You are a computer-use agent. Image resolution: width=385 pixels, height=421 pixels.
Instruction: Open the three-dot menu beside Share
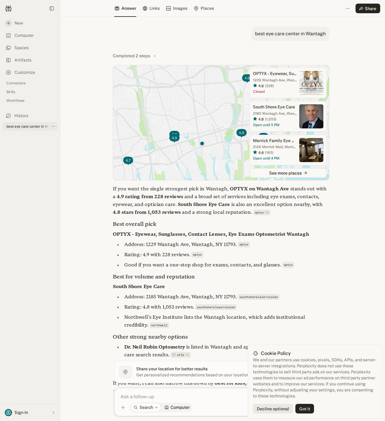pos(348,8)
